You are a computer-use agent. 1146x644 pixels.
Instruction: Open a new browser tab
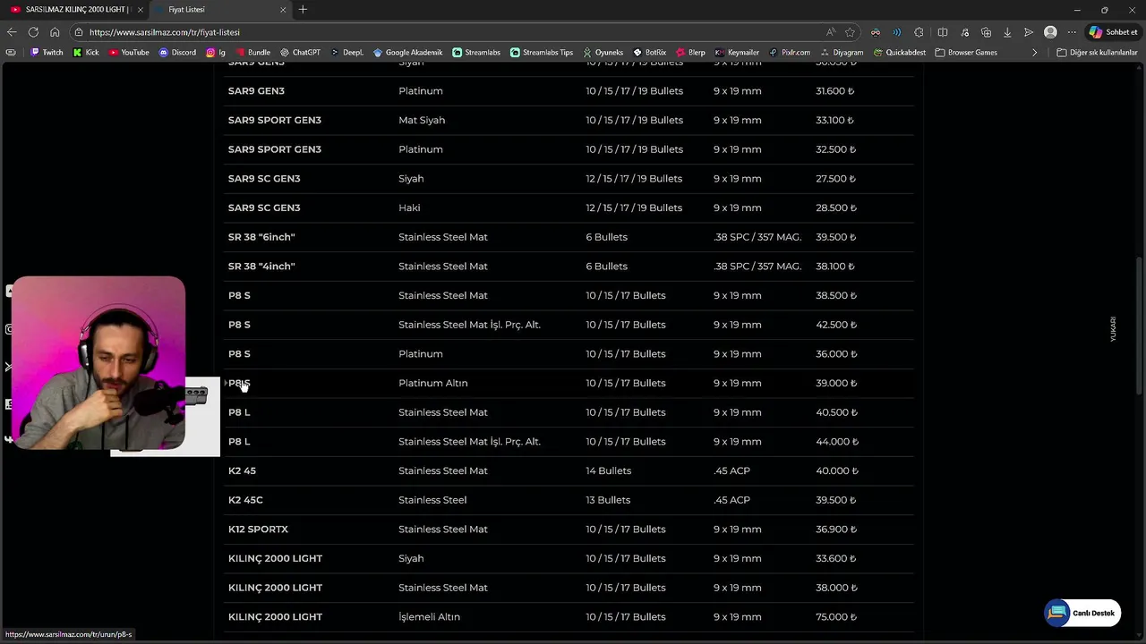pos(303,10)
